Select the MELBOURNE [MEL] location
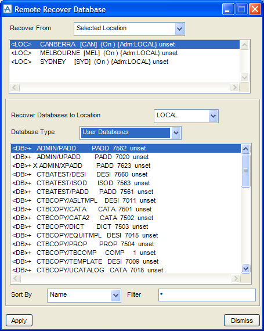This screenshot has width=264, height=331. 124,53
